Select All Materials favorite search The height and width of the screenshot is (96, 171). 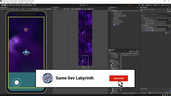pyautogui.click(x=115, y=54)
